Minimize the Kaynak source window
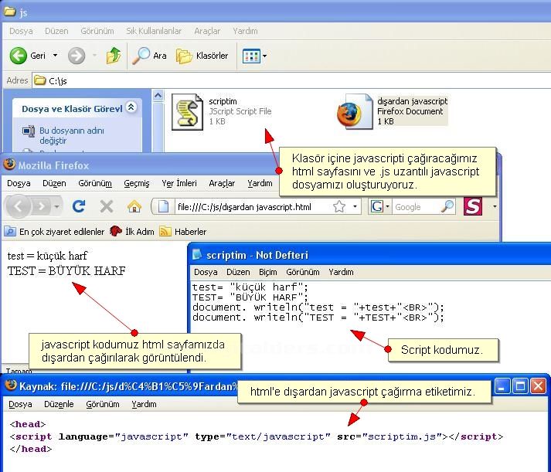 pos(502,386)
